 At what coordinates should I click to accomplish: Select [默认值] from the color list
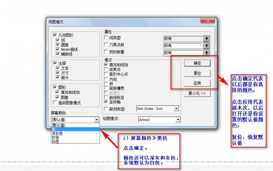tap(75, 125)
